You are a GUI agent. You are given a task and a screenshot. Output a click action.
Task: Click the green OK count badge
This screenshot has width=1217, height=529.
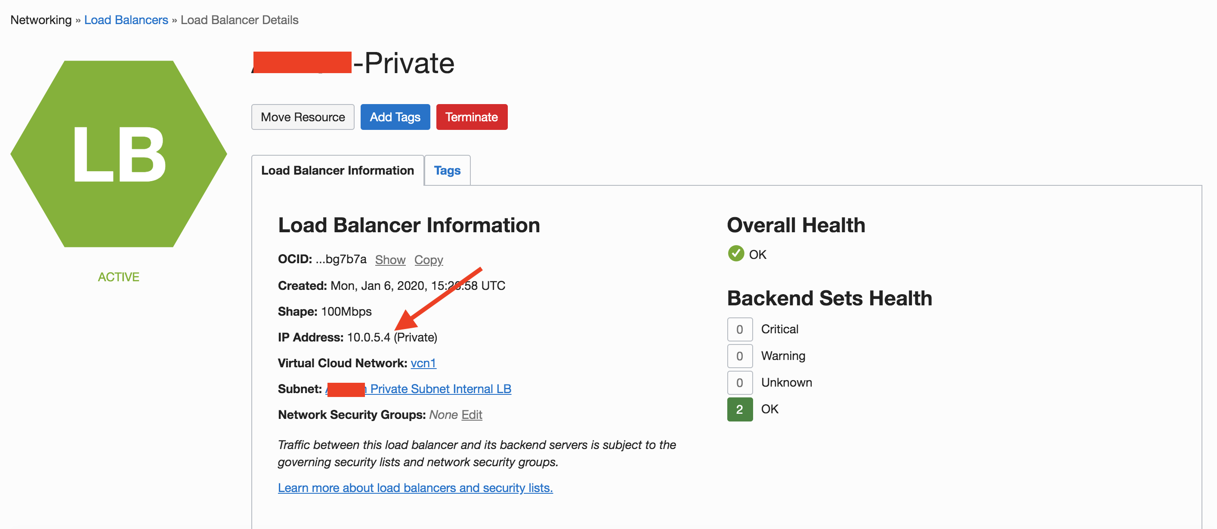[739, 409]
